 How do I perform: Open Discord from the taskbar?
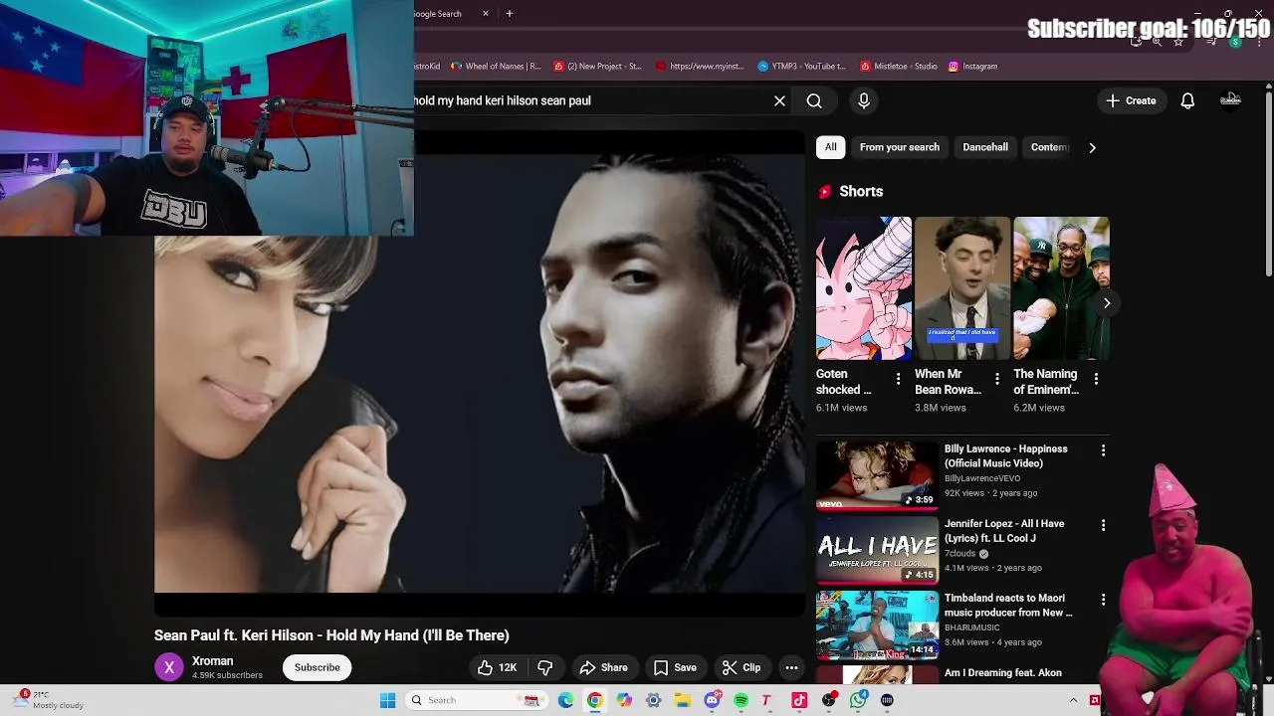712,700
